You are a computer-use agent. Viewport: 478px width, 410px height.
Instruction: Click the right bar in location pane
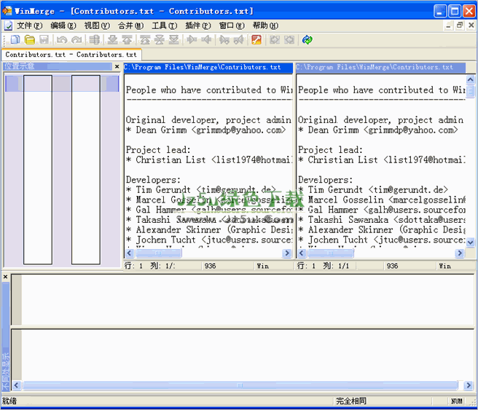coord(86,170)
